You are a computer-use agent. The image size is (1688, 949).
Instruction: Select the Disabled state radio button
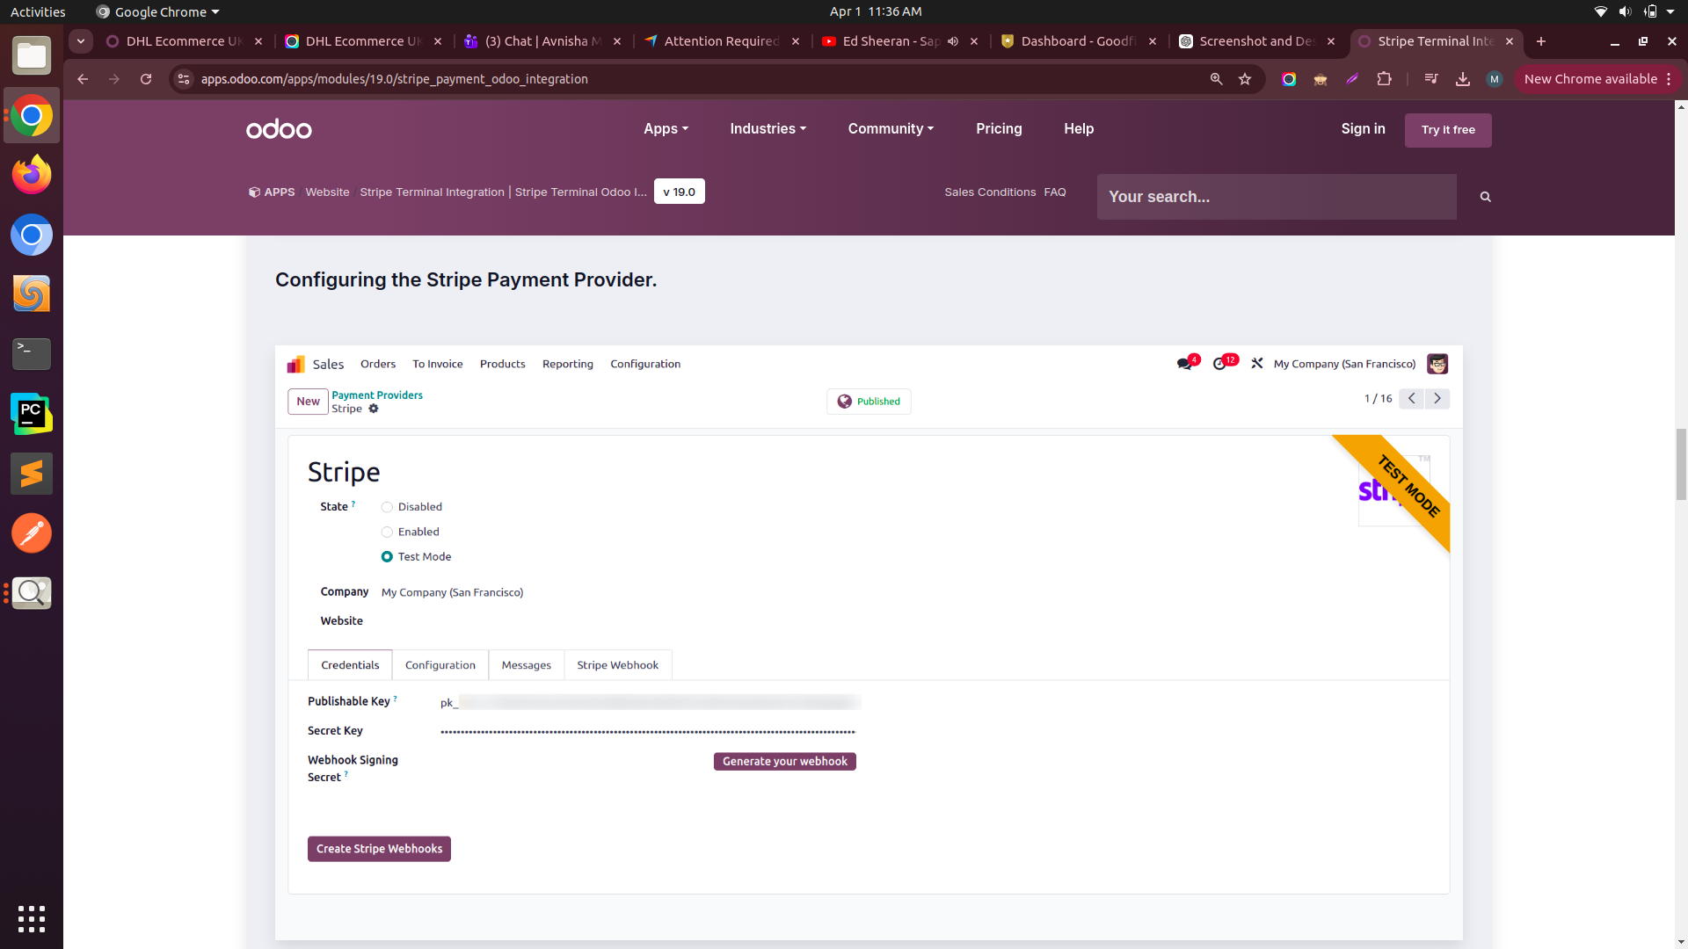coord(387,507)
